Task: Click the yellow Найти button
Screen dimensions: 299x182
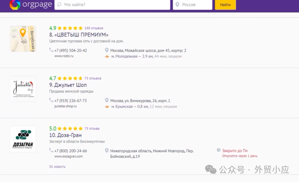Action: point(225,5)
